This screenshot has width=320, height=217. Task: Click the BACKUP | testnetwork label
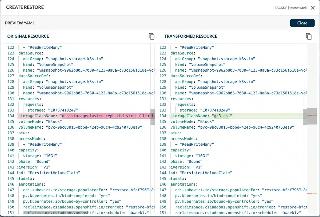pos(290,8)
